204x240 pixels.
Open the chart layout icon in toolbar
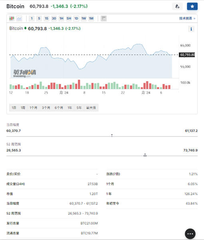(x=104, y=18)
